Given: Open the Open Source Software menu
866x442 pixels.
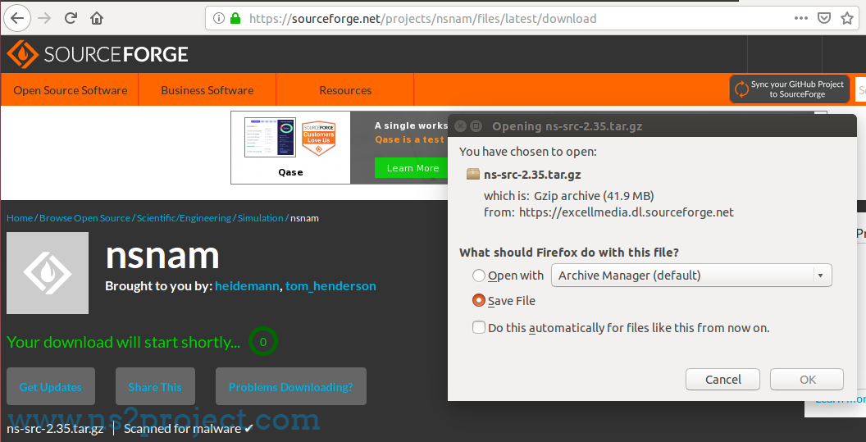Looking at the screenshot, I should pyautogui.click(x=71, y=90).
